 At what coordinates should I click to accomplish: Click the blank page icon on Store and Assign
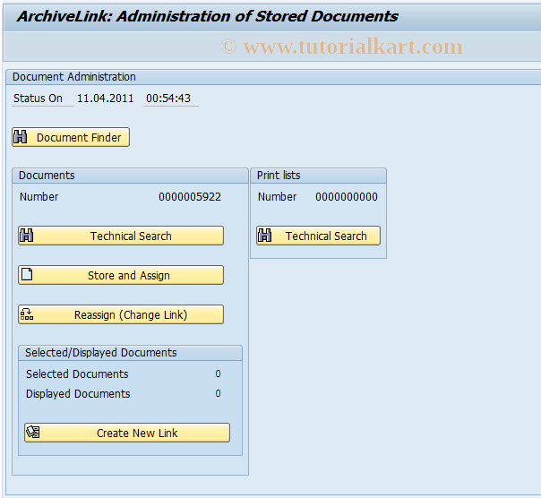(27, 274)
